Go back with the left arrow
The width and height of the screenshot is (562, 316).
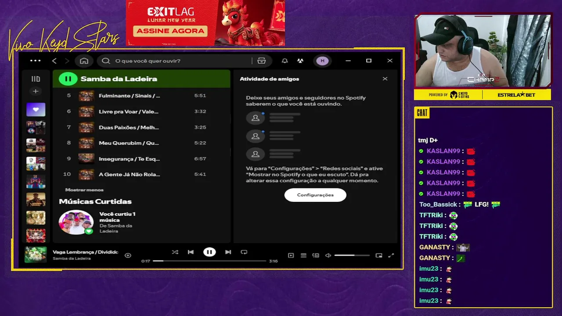[54, 61]
